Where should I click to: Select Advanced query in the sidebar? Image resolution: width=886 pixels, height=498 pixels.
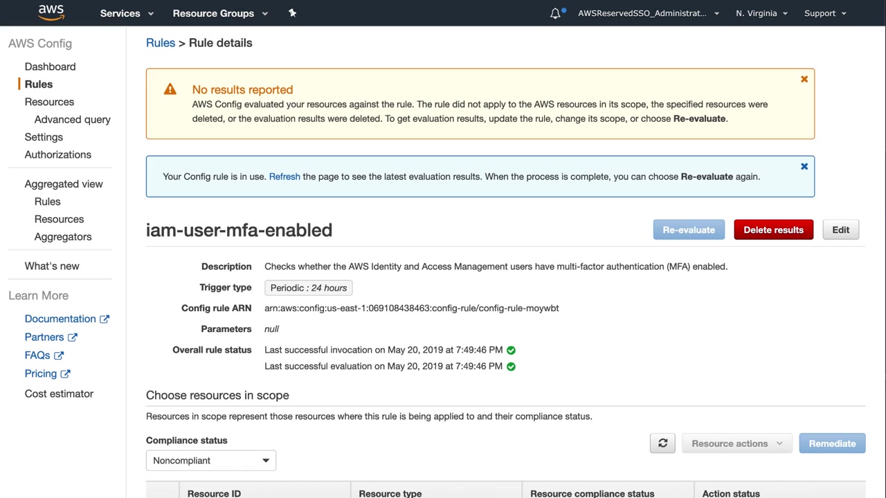[x=73, y=120]
